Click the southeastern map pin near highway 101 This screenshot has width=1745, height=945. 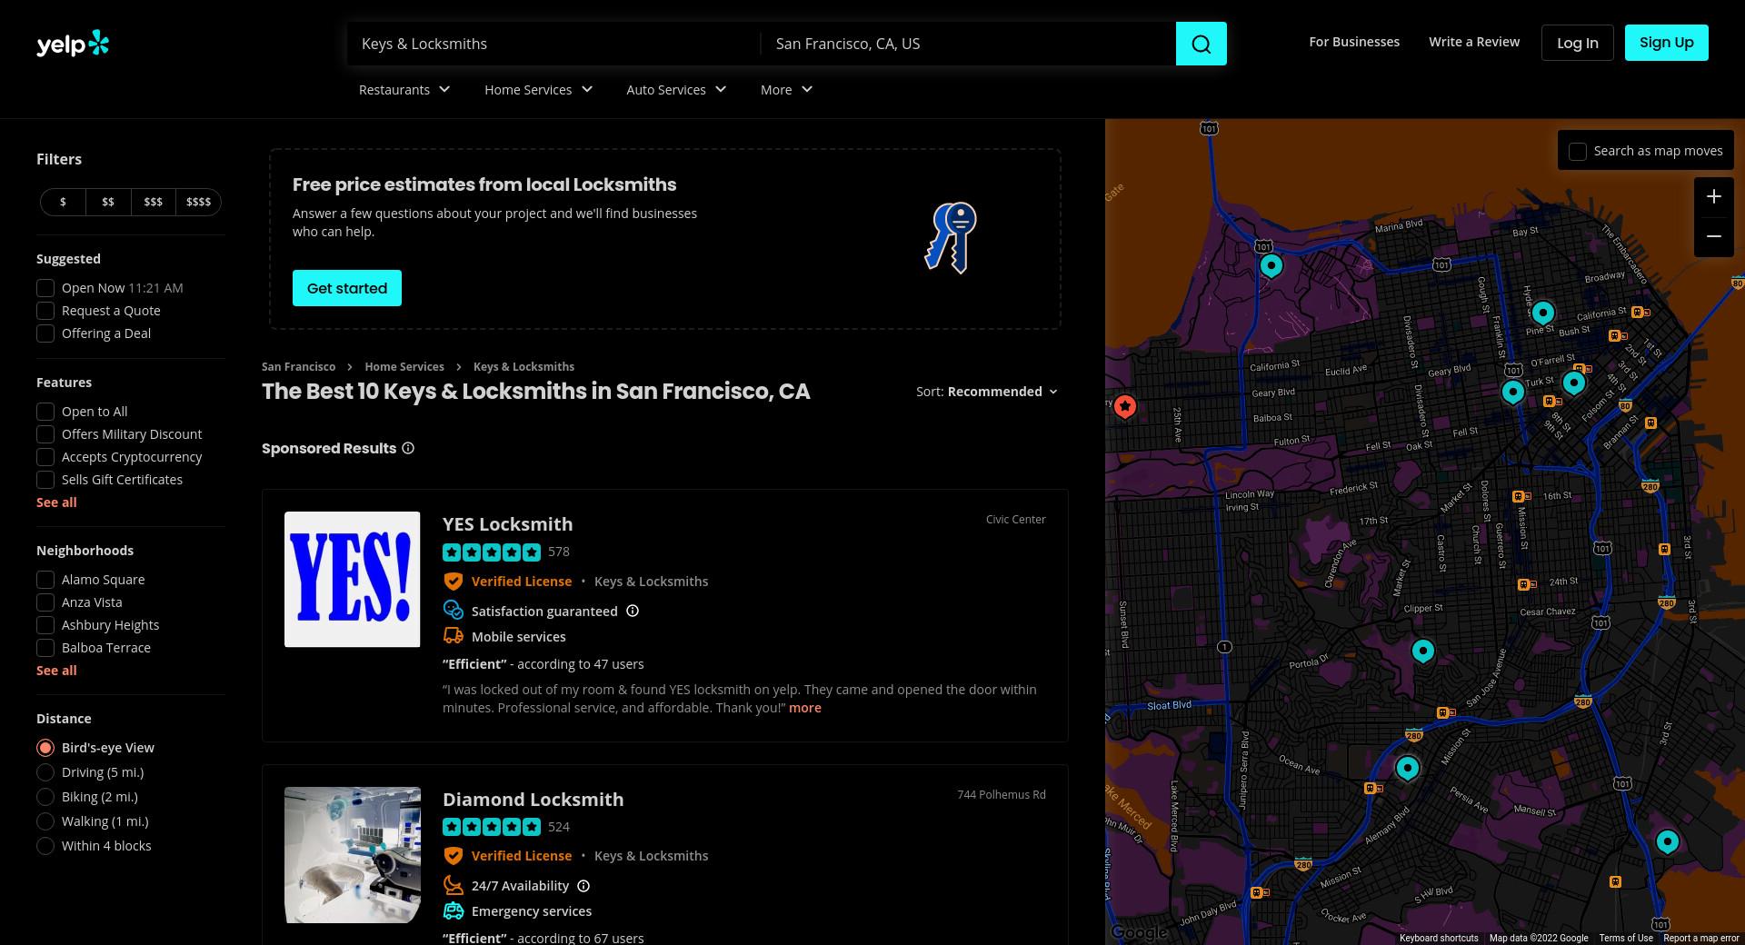pyautogui.click(x=1667, y=842)
